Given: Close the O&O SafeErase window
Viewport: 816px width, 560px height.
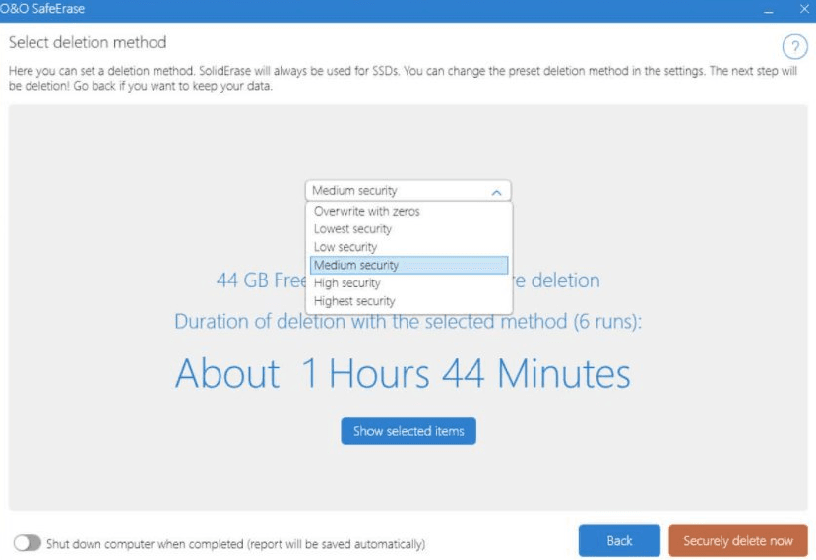Looking at the screenshot, I should pos(804,9).
